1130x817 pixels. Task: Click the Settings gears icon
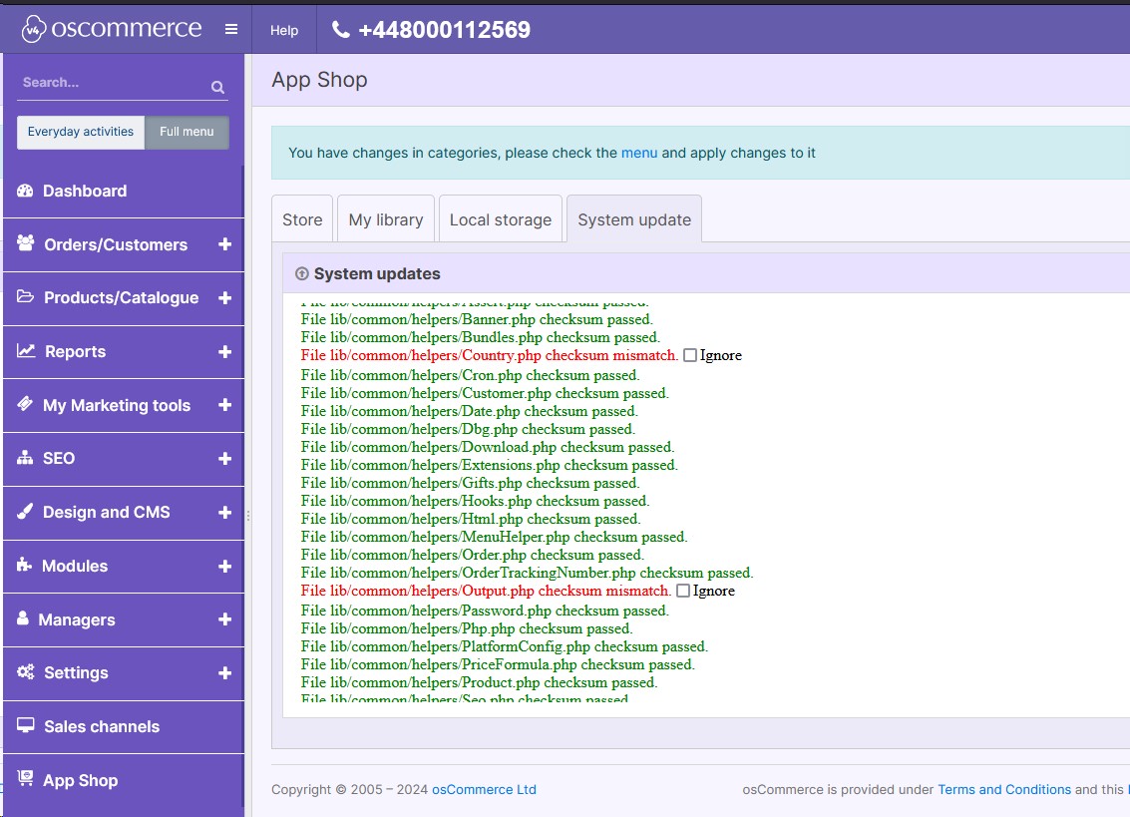(25, 672)
